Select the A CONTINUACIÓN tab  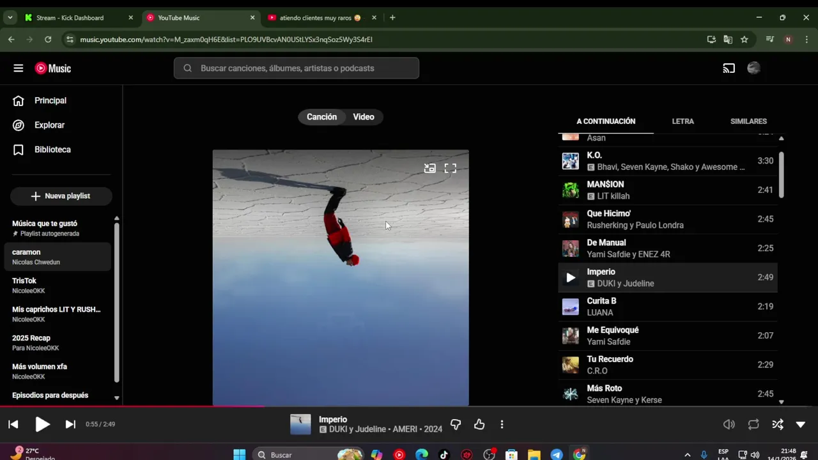point(606,121)
